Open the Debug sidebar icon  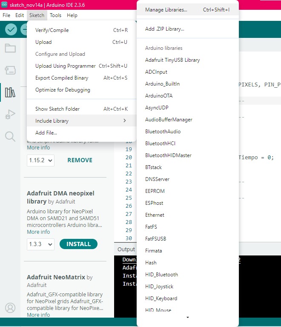click(x=10, y=114)
